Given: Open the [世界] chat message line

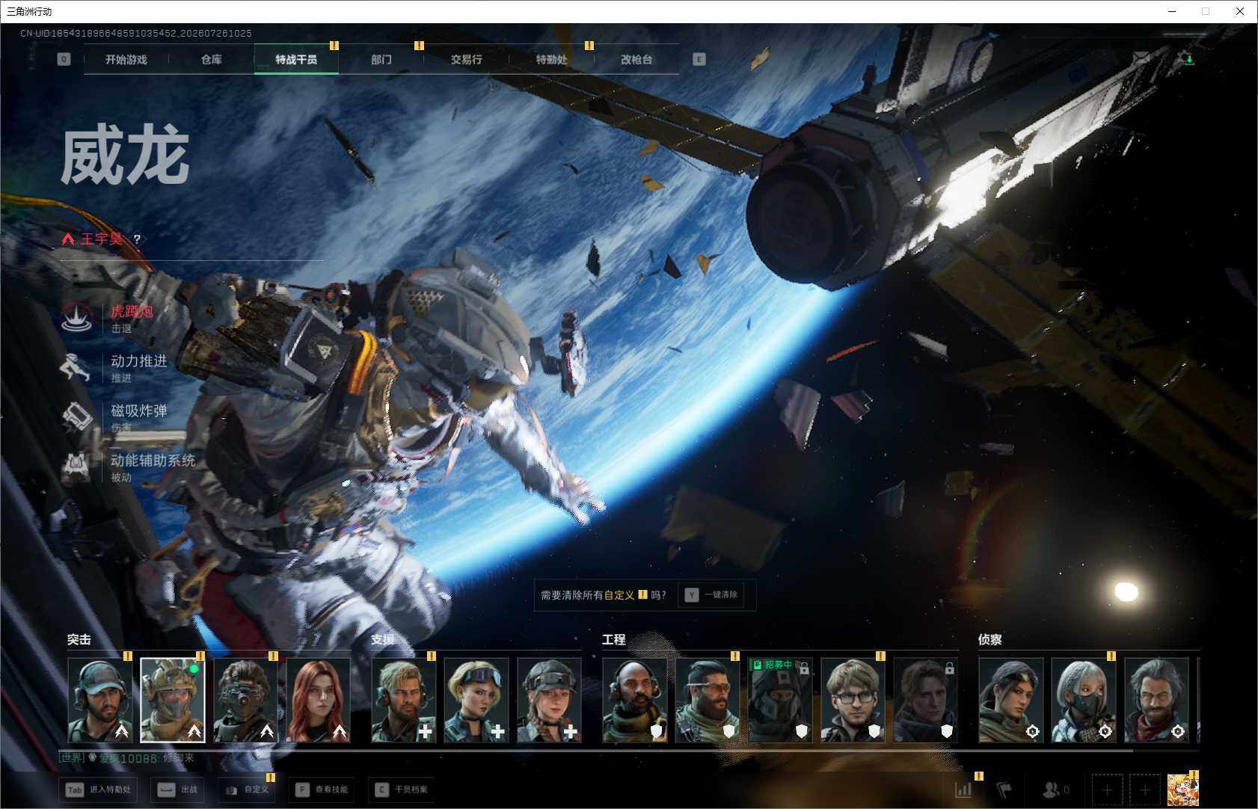Looking at the screenshot, I should pyautogui.click(x=127, y=758).
